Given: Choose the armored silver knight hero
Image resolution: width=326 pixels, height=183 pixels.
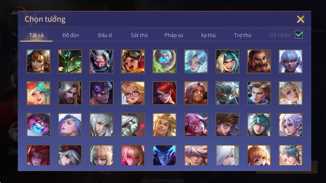Looking at the screenshot, I should (133, 125).
